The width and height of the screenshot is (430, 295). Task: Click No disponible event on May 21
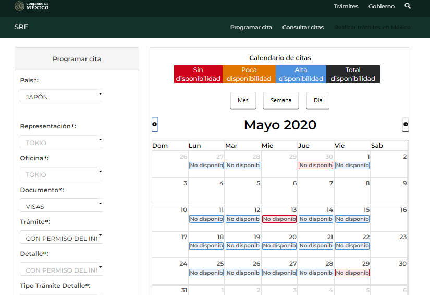316,246
